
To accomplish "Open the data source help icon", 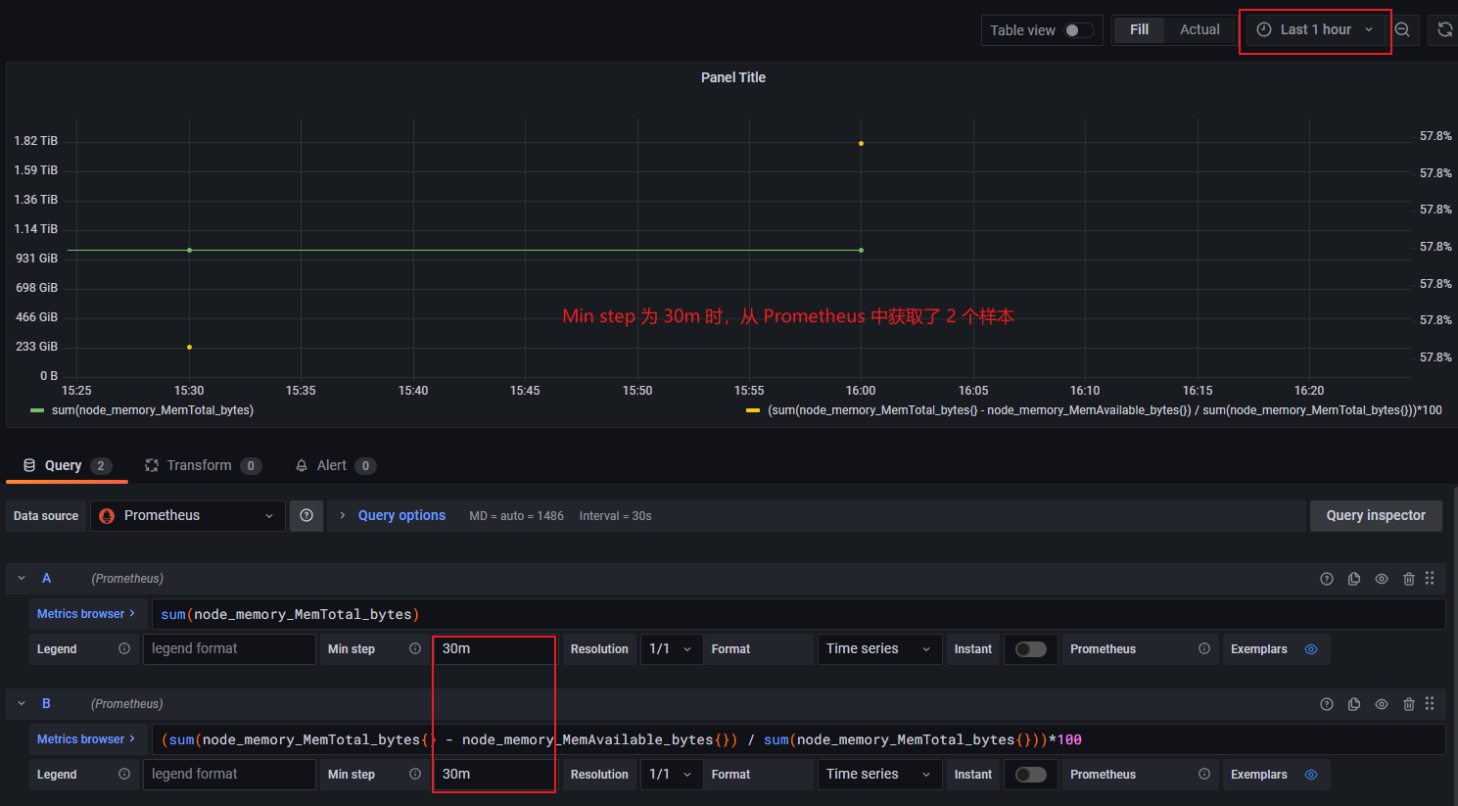I will point(306,515).
